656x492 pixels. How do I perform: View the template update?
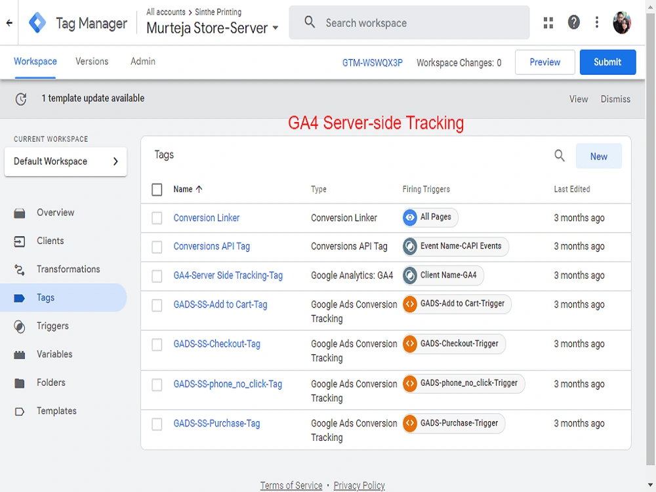click(x=578, y=99)
